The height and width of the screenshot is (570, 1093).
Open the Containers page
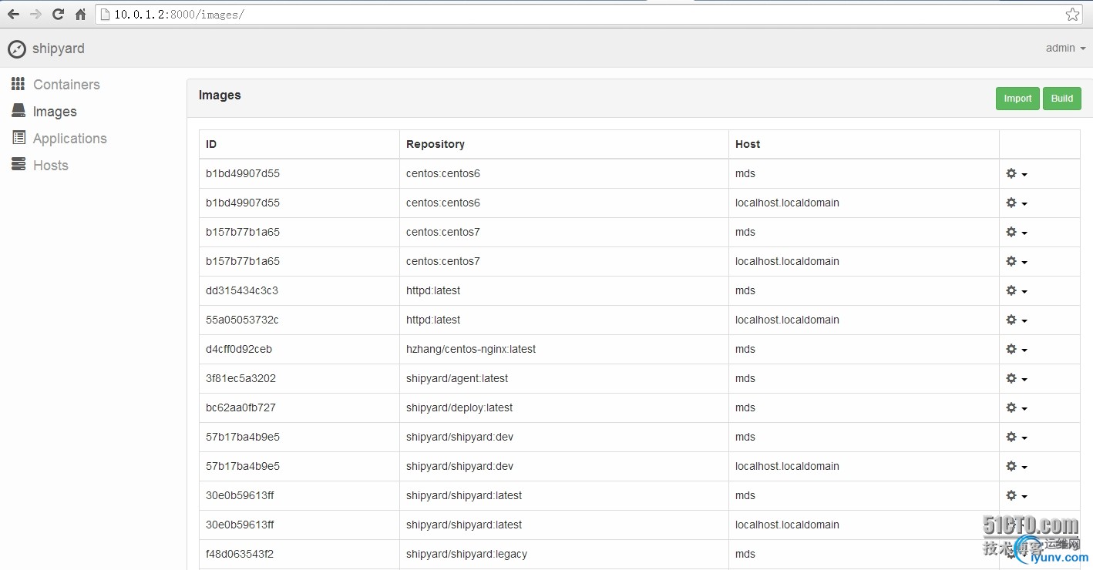[x=66, y=85]
